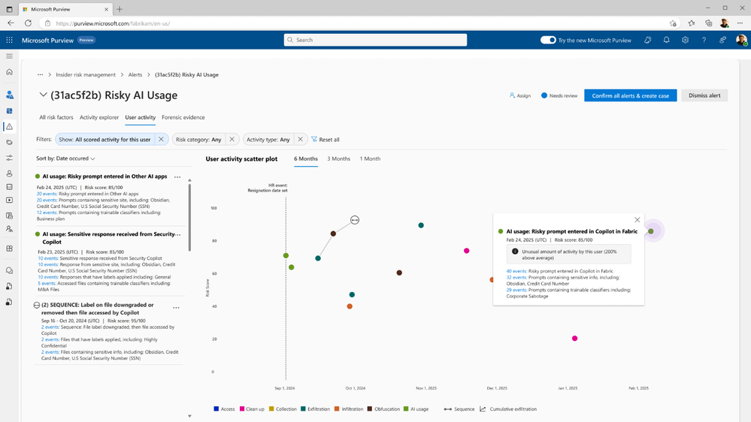The width and height of the screenshot is (751, 422).
Task: Click the activity list scrollbar
Action: [x=189, y=218]
